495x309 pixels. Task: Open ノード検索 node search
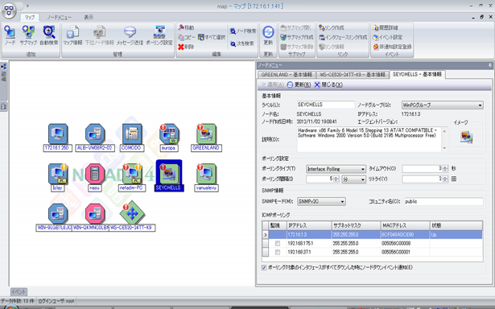point(243,31)
